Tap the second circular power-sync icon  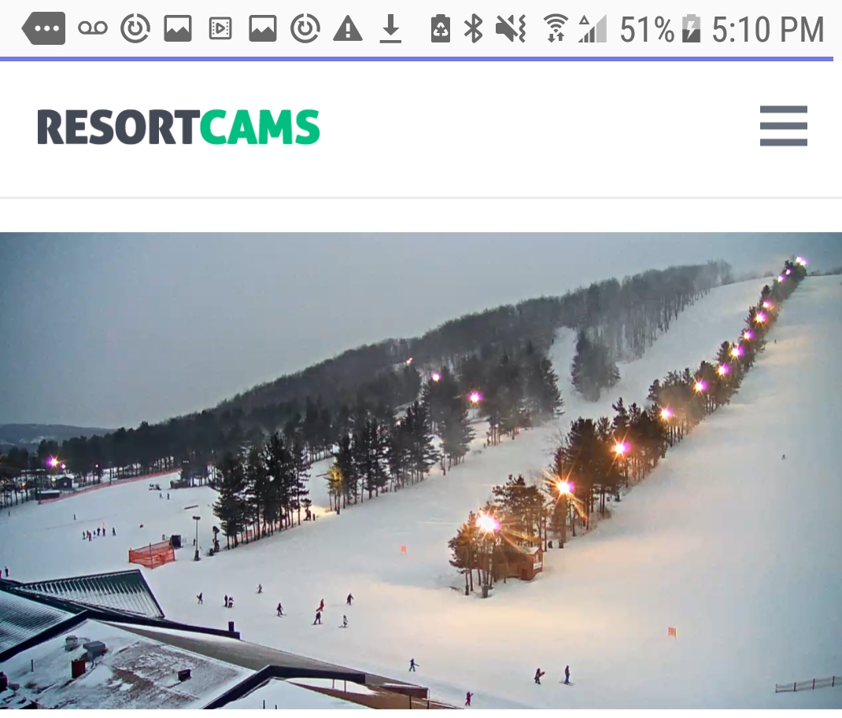point(305,28)
